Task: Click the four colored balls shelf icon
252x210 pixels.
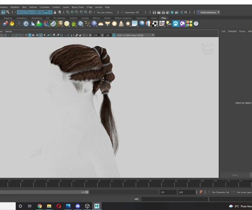Action: click(x=189, y=24)
